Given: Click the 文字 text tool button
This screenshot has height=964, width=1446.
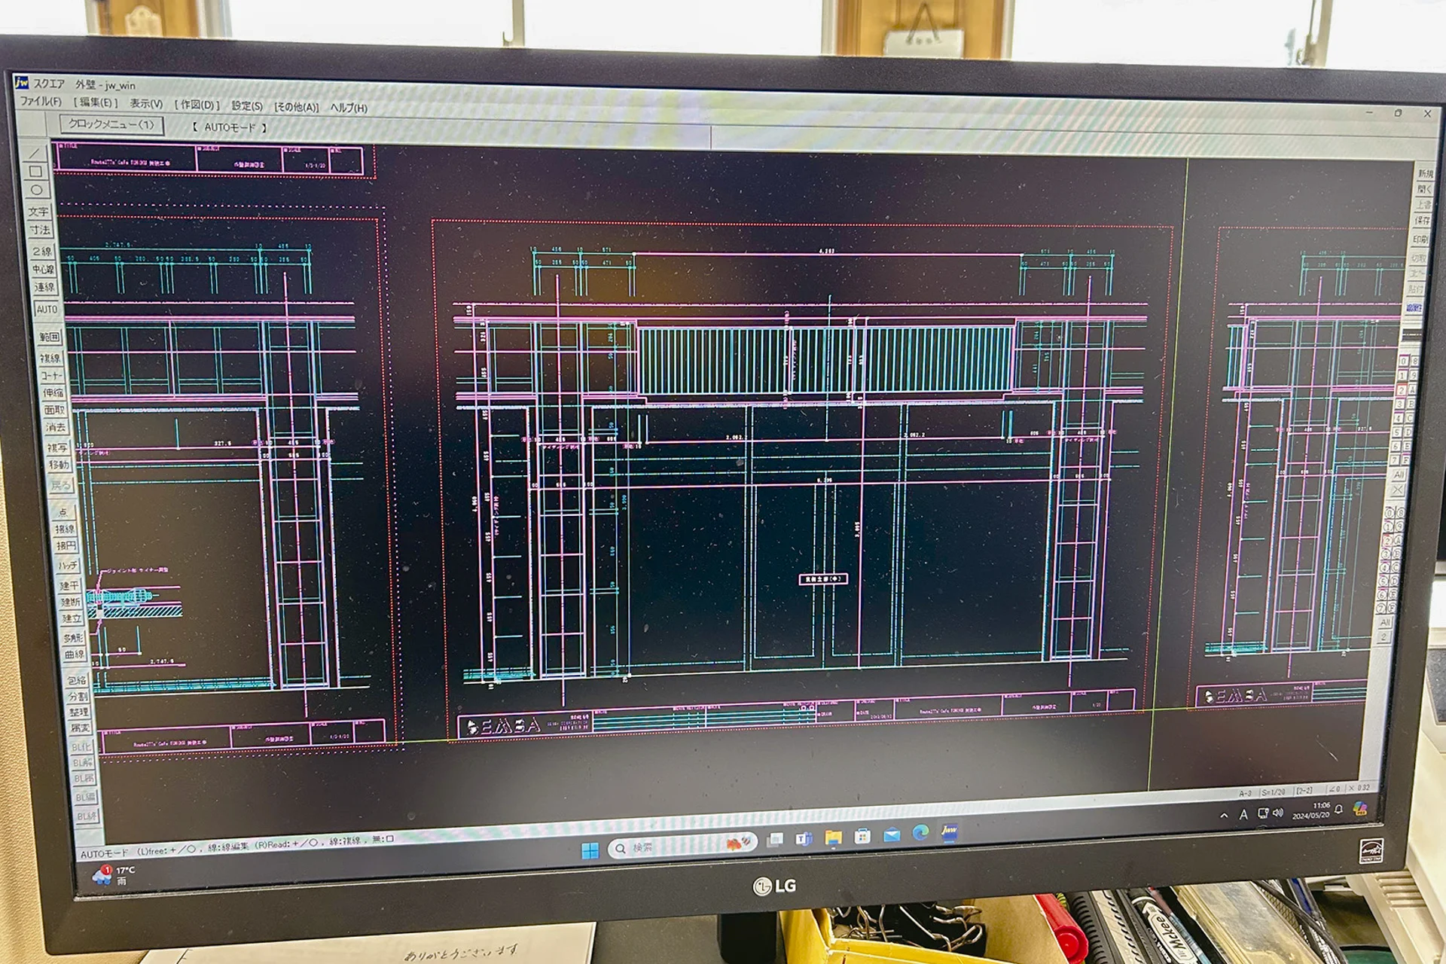Looking at the screenshot, I should pyautogui.click(x=38, y=212).
